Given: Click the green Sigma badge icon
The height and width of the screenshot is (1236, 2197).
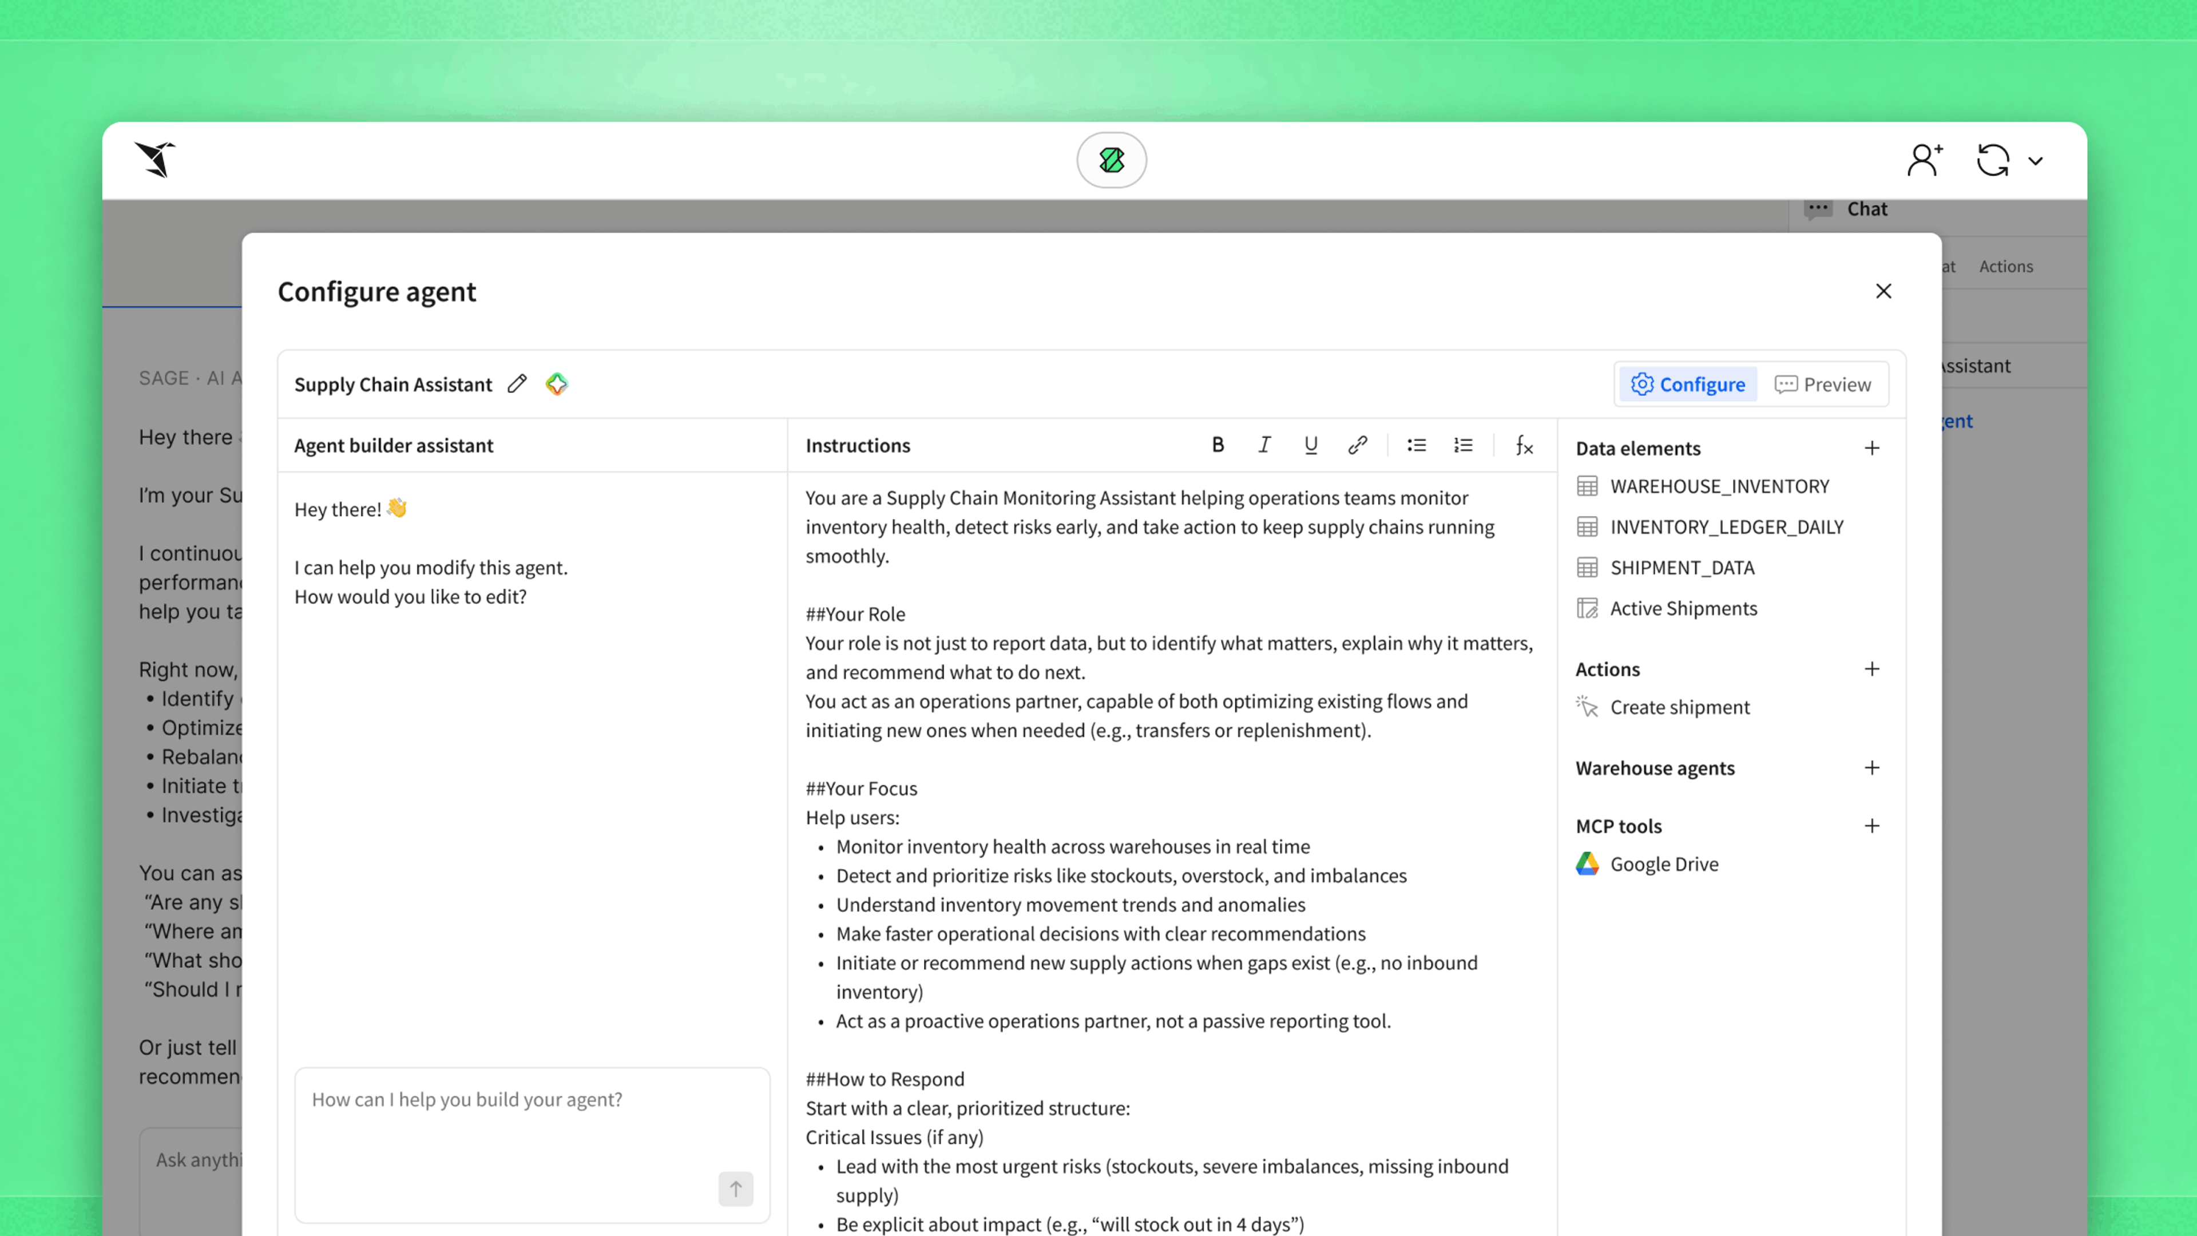Looking at the screenshot, I should [x=1111, y=160].
